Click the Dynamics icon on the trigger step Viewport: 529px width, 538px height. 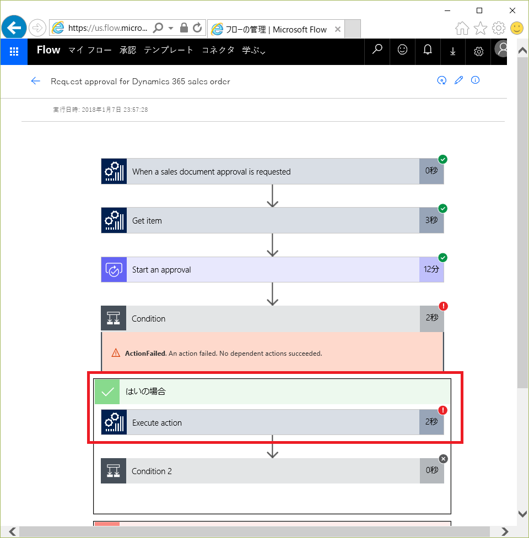[x=114, y=171]
